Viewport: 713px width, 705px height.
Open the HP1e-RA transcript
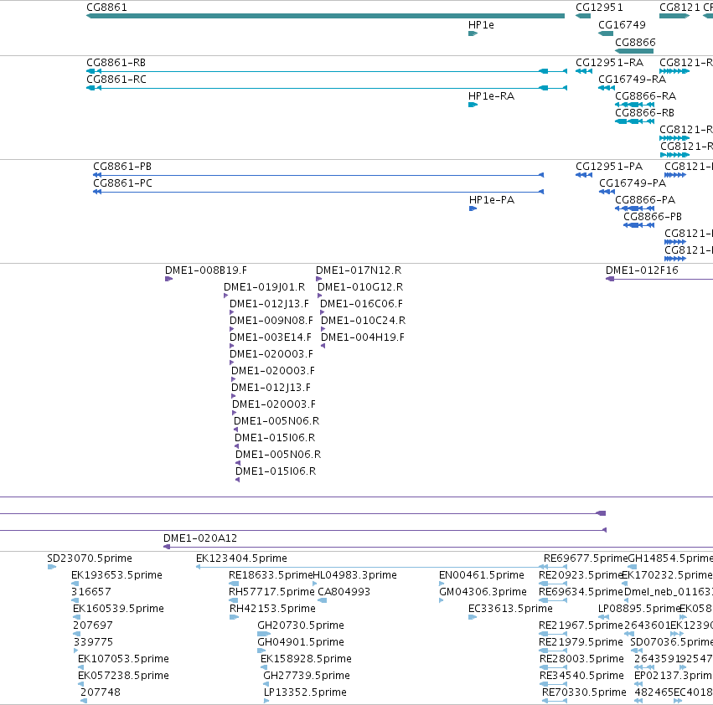(473, 105)
